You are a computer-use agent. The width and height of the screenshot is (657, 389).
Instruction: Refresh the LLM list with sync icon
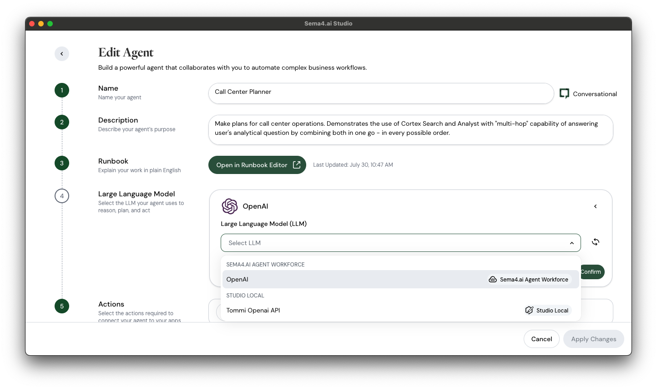(596, 242)
